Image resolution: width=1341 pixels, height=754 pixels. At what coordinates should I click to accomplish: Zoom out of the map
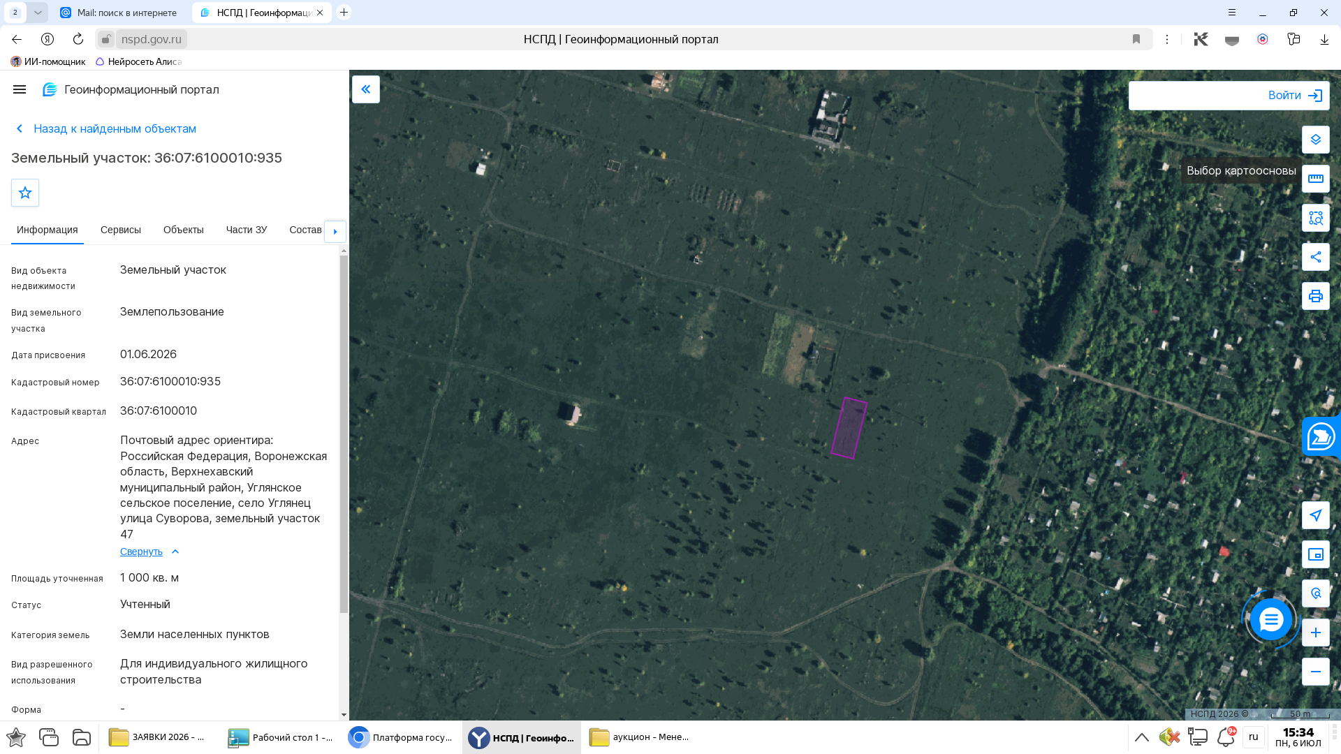(1316, 672)
